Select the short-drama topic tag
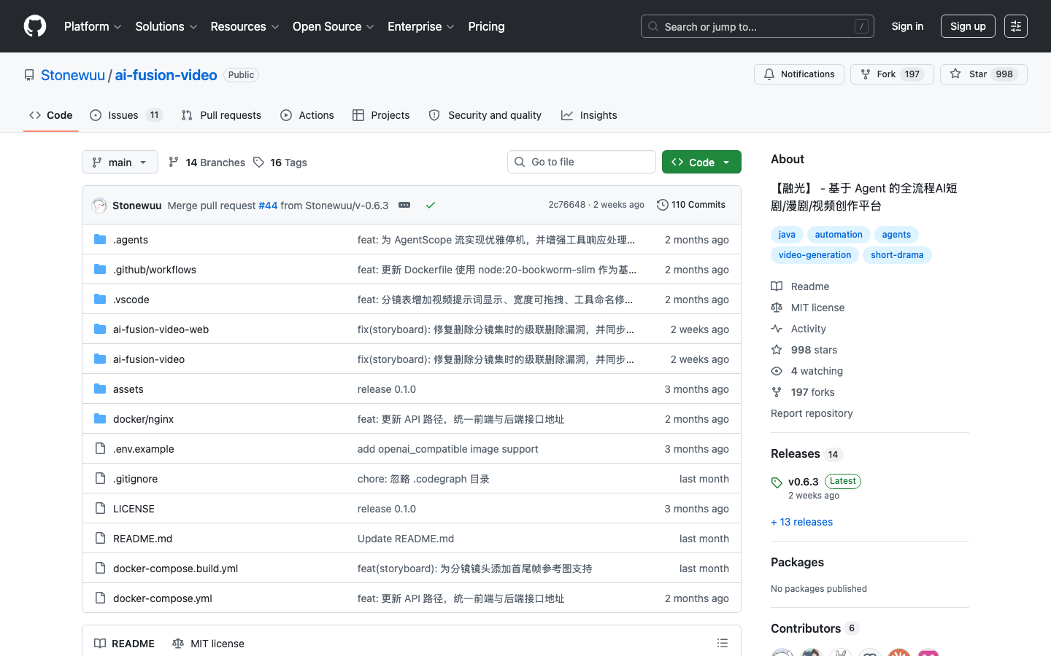The width and height of the screenshot is (1051, 656). tap(897, 255)
